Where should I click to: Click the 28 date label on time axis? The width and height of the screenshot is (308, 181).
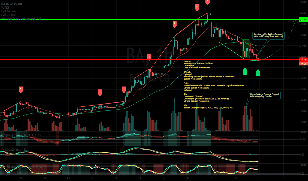pos(21,178)
